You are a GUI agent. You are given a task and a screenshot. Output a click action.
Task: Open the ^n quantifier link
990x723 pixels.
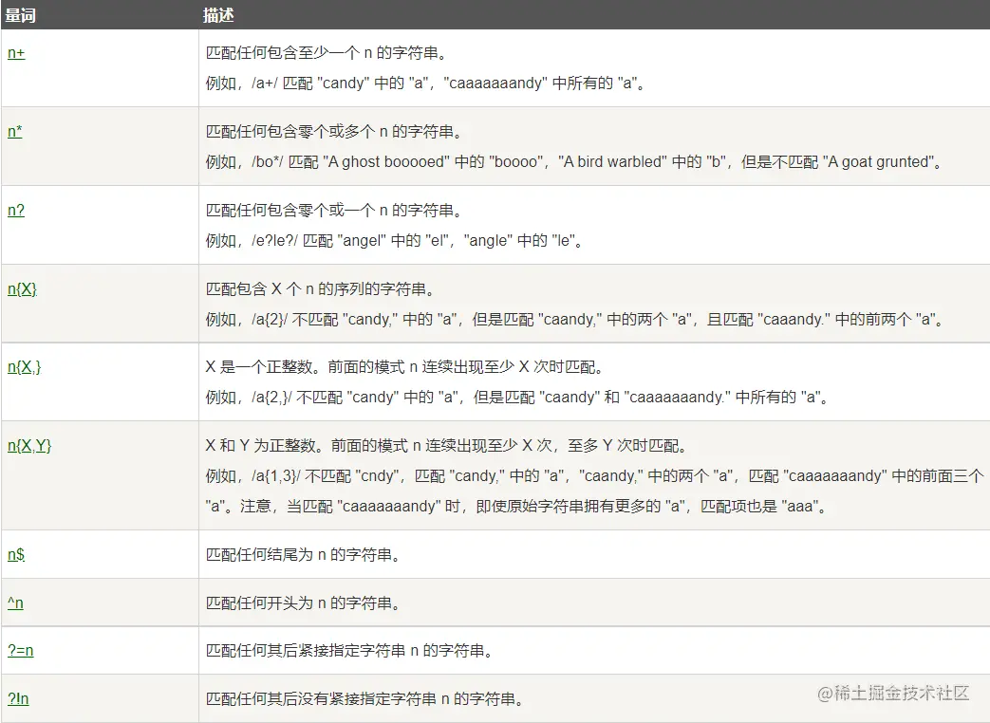[16, 602]
